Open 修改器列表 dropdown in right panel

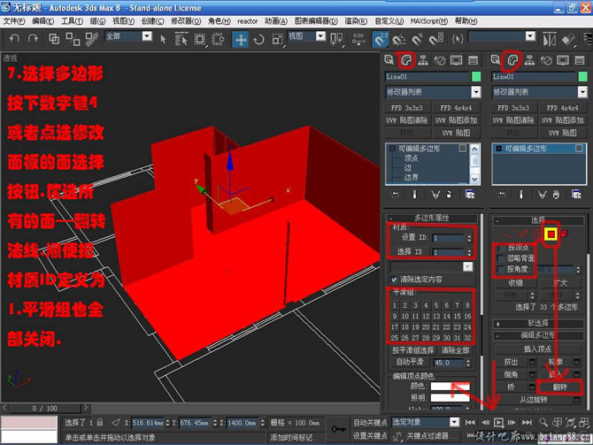point(582,92)
